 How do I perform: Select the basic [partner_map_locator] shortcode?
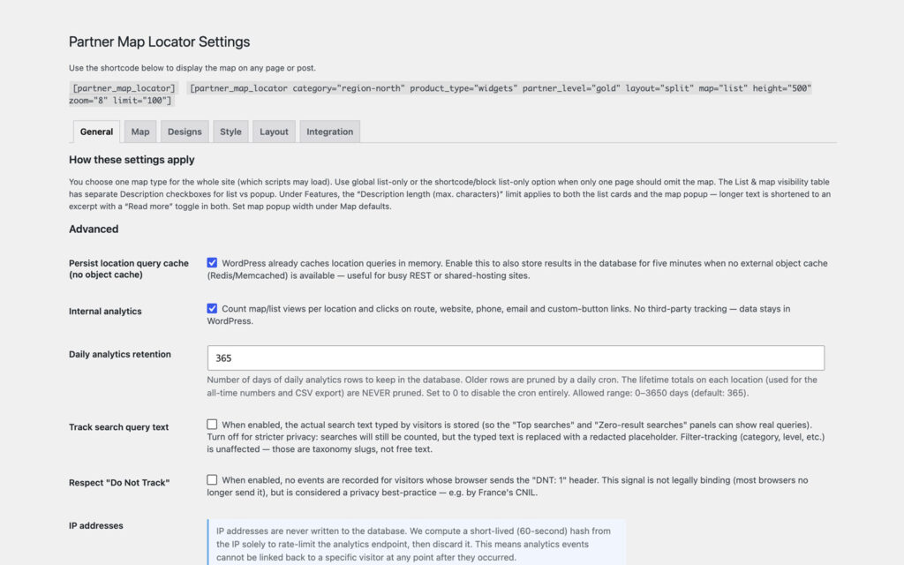point(124,88)
